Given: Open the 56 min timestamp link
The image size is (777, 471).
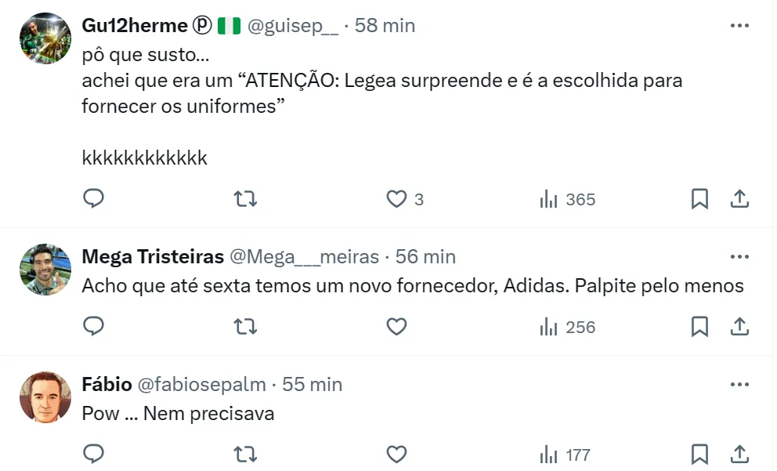Looking at the screenshot, I should (x=425, y=257).
